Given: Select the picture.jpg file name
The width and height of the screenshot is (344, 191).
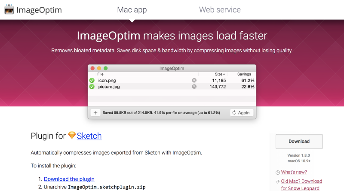Looking at the screenshot, I should (x=109, y=87).
